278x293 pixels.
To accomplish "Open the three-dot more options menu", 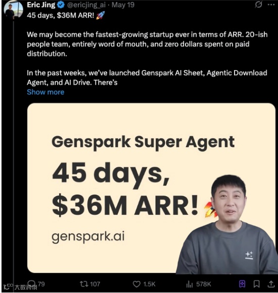I will 271,5.
